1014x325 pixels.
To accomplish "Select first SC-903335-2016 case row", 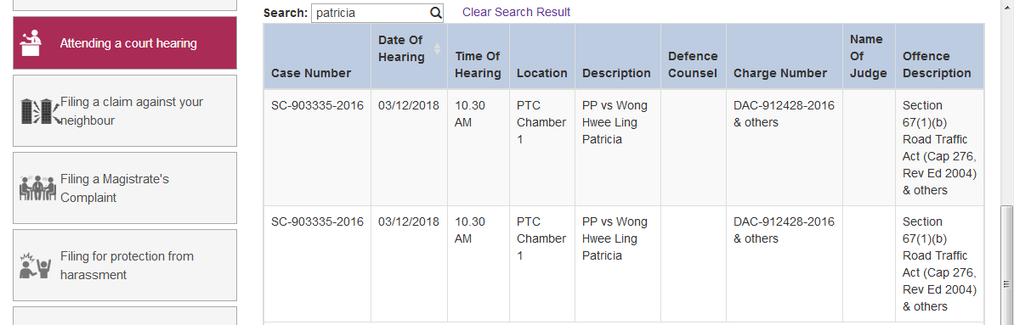I will click(x=624, y=148).
